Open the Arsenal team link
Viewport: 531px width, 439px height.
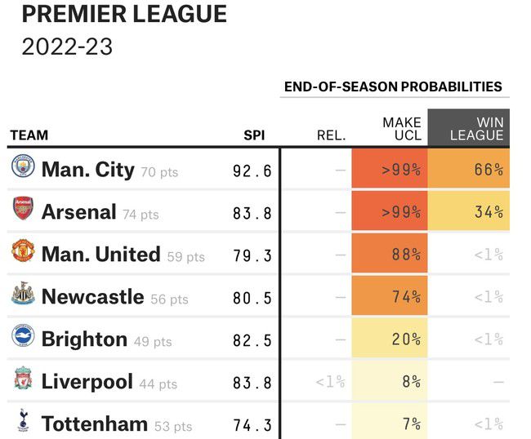(x=78, y=212)
